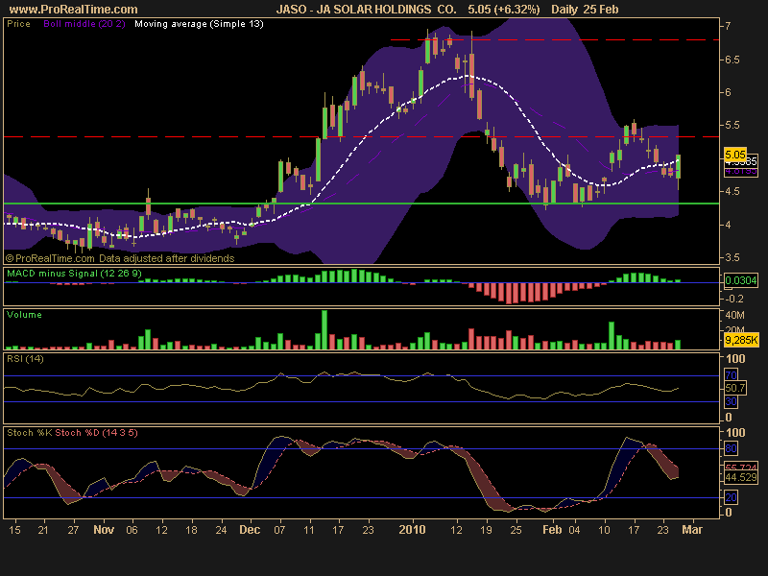Click the 50.7 RSI value box
Screen dimensions: 768x576
(734, 388)
